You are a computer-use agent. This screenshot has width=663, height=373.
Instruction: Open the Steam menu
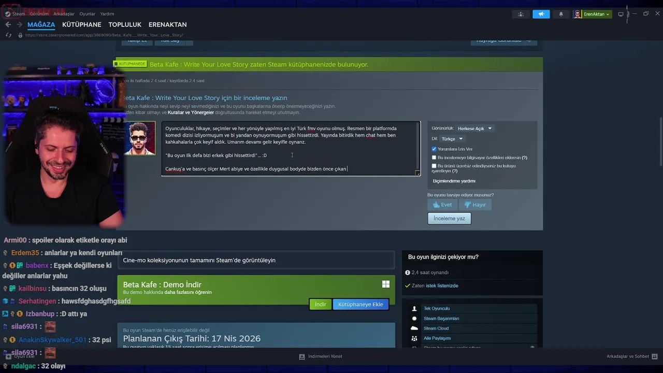point(19,14)
